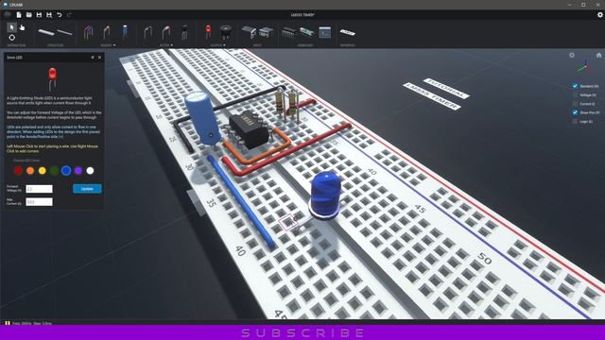Pick the blue LED colour swatch
The image size is (605, 340).
pos(66,171)
